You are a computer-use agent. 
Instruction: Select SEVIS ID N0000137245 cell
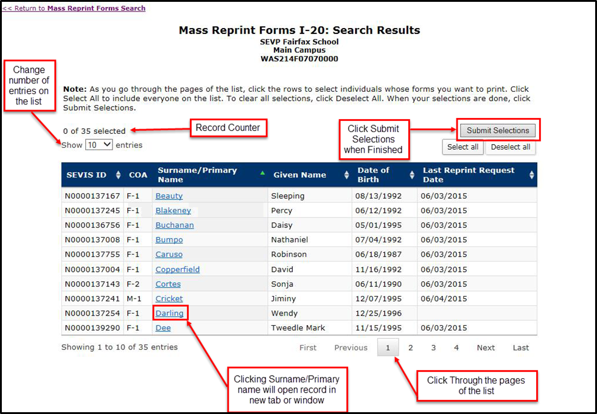(93, 210)
